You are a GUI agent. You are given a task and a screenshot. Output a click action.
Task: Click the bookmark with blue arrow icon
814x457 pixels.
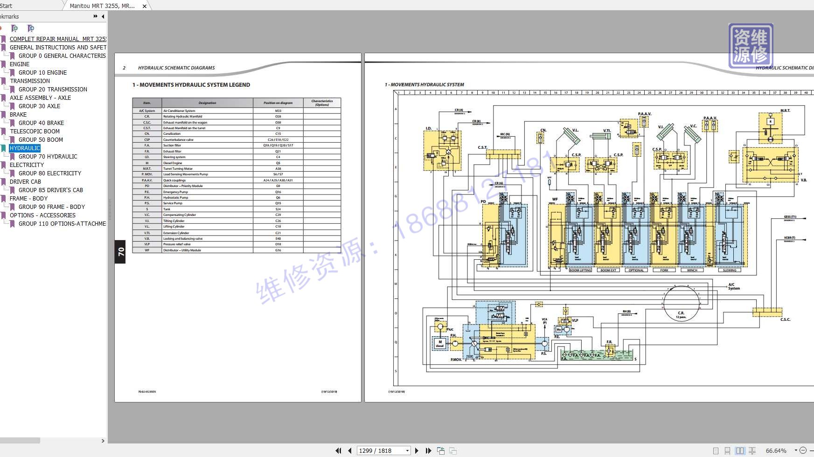(x=31, y=28)
